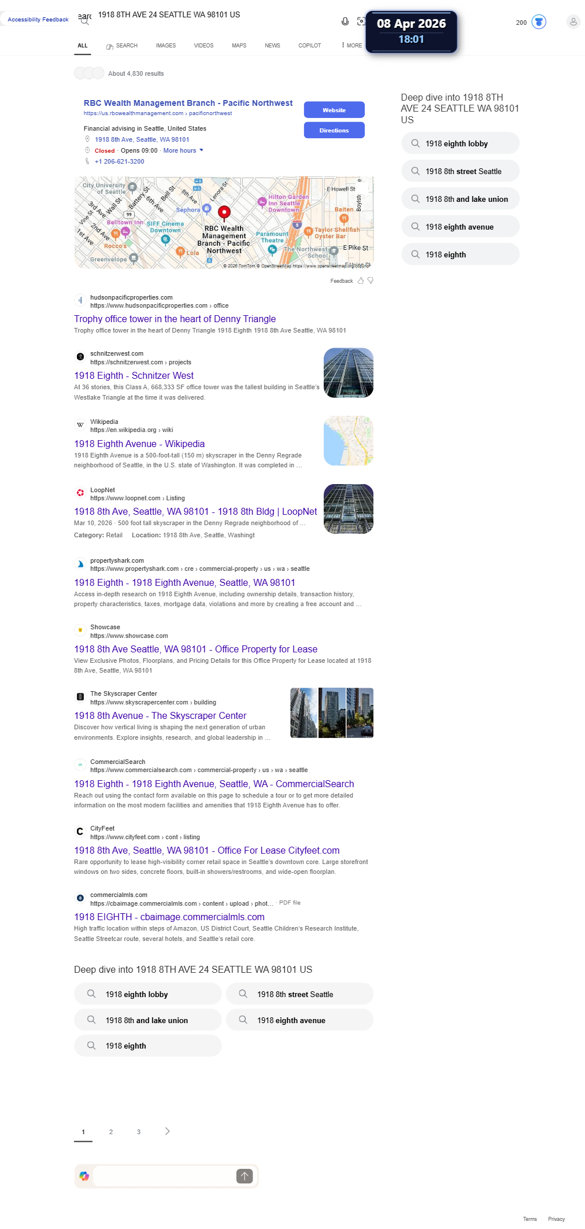585x1229 pixels.
Task: Go to next results page arrow
Action: 167,1131
